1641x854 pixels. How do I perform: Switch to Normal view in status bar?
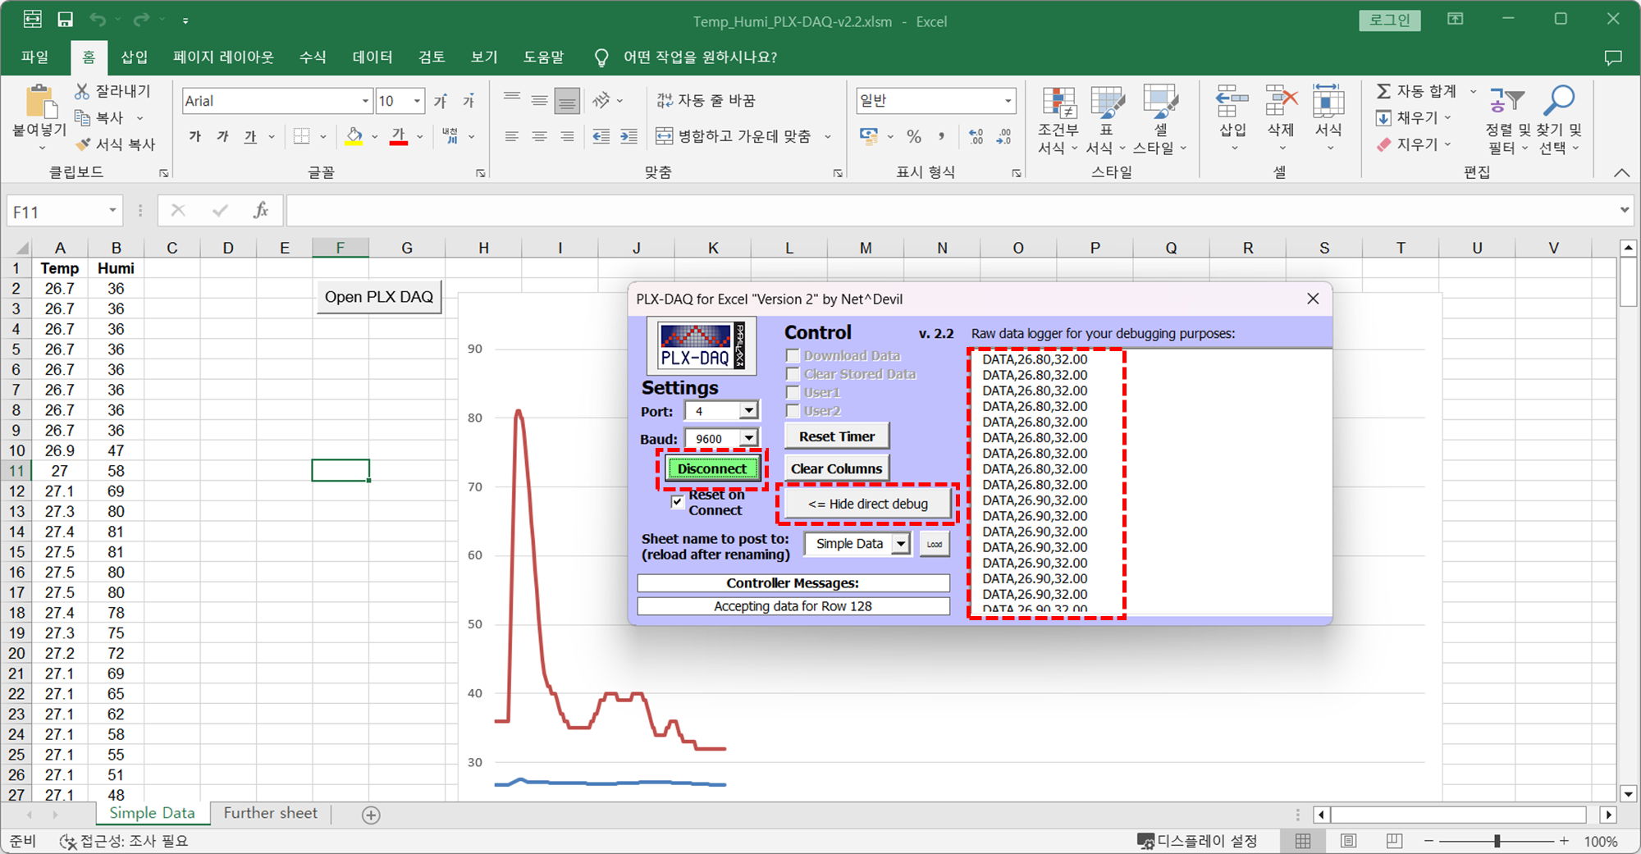coord(1303,841)
